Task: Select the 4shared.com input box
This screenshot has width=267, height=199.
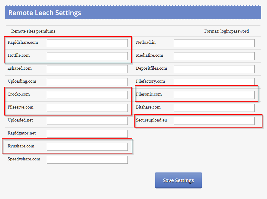Action: [87, 69]
